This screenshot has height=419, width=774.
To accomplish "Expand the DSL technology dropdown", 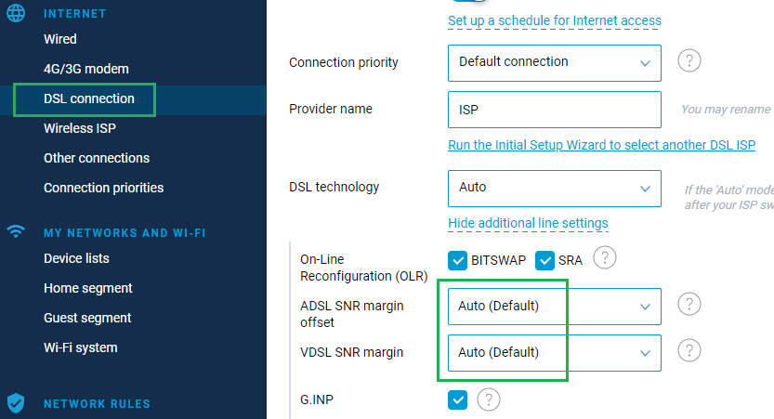I will [x=554, y=188].
